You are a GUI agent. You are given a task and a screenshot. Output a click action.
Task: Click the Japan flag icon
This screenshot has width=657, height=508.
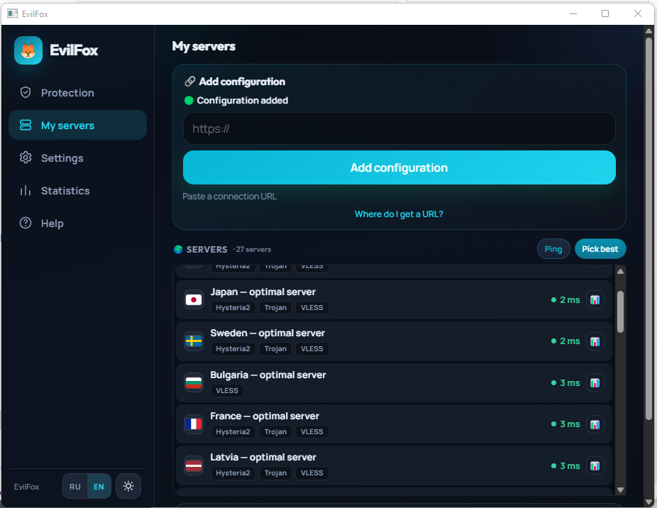pos(194,299)
